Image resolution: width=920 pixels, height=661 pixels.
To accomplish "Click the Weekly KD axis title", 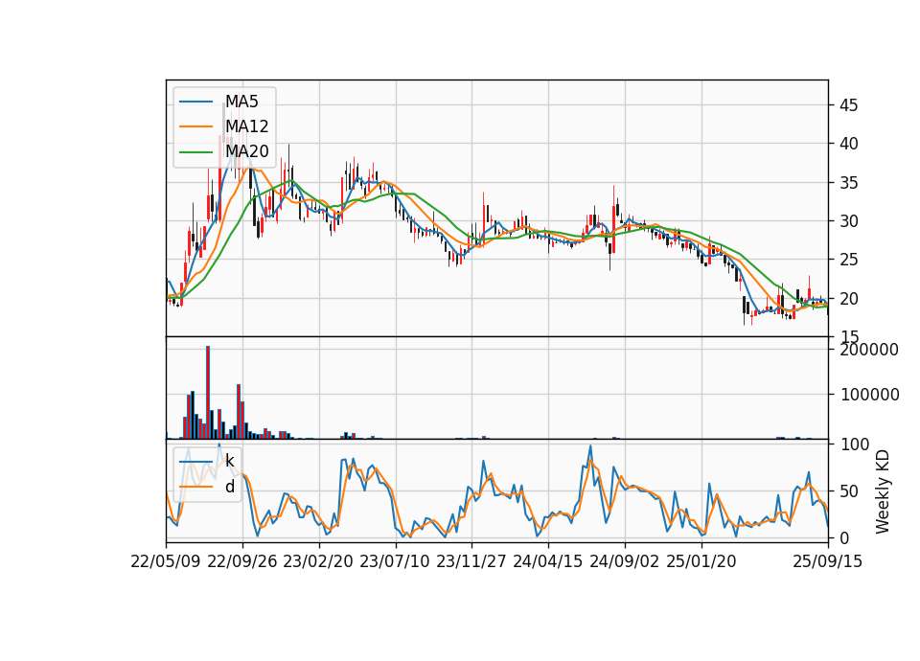I will click(883, 491).
